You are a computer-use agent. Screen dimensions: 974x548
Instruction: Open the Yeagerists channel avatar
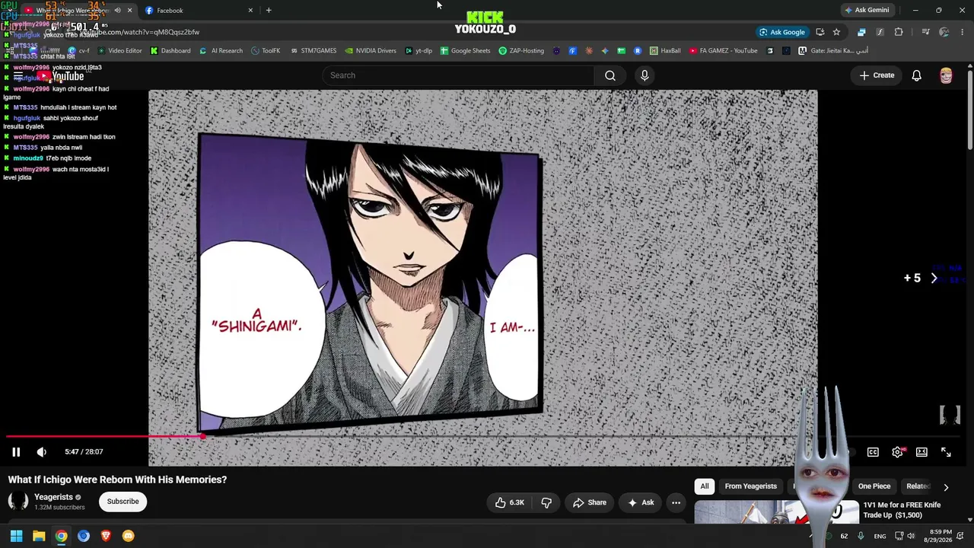(x=18, y=501)
